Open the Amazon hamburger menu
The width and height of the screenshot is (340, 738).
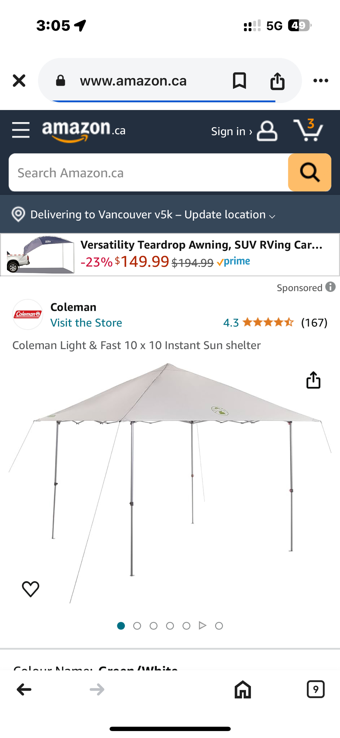coord(21,130)
